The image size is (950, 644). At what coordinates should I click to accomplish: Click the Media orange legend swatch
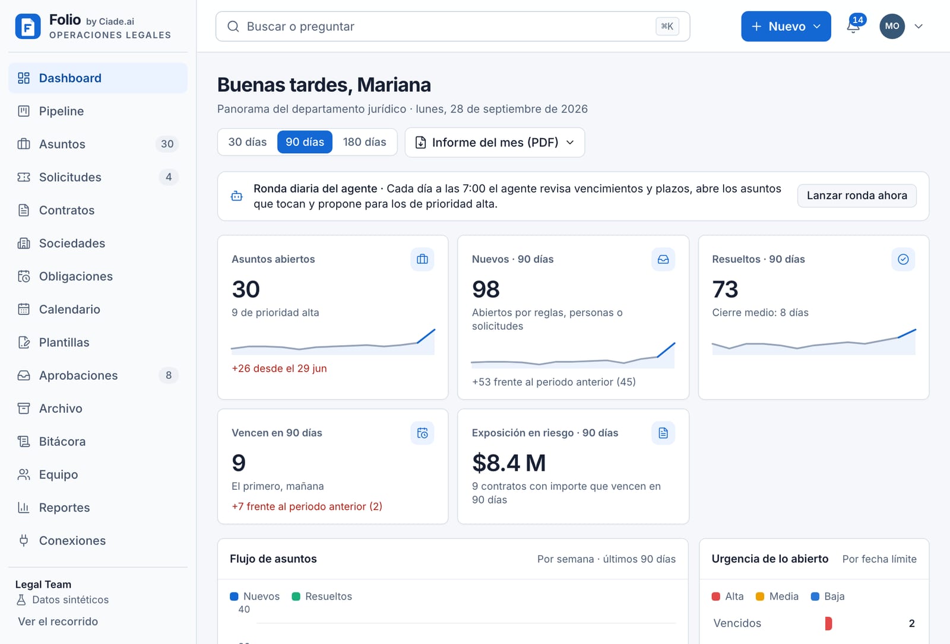pos(760,597)
